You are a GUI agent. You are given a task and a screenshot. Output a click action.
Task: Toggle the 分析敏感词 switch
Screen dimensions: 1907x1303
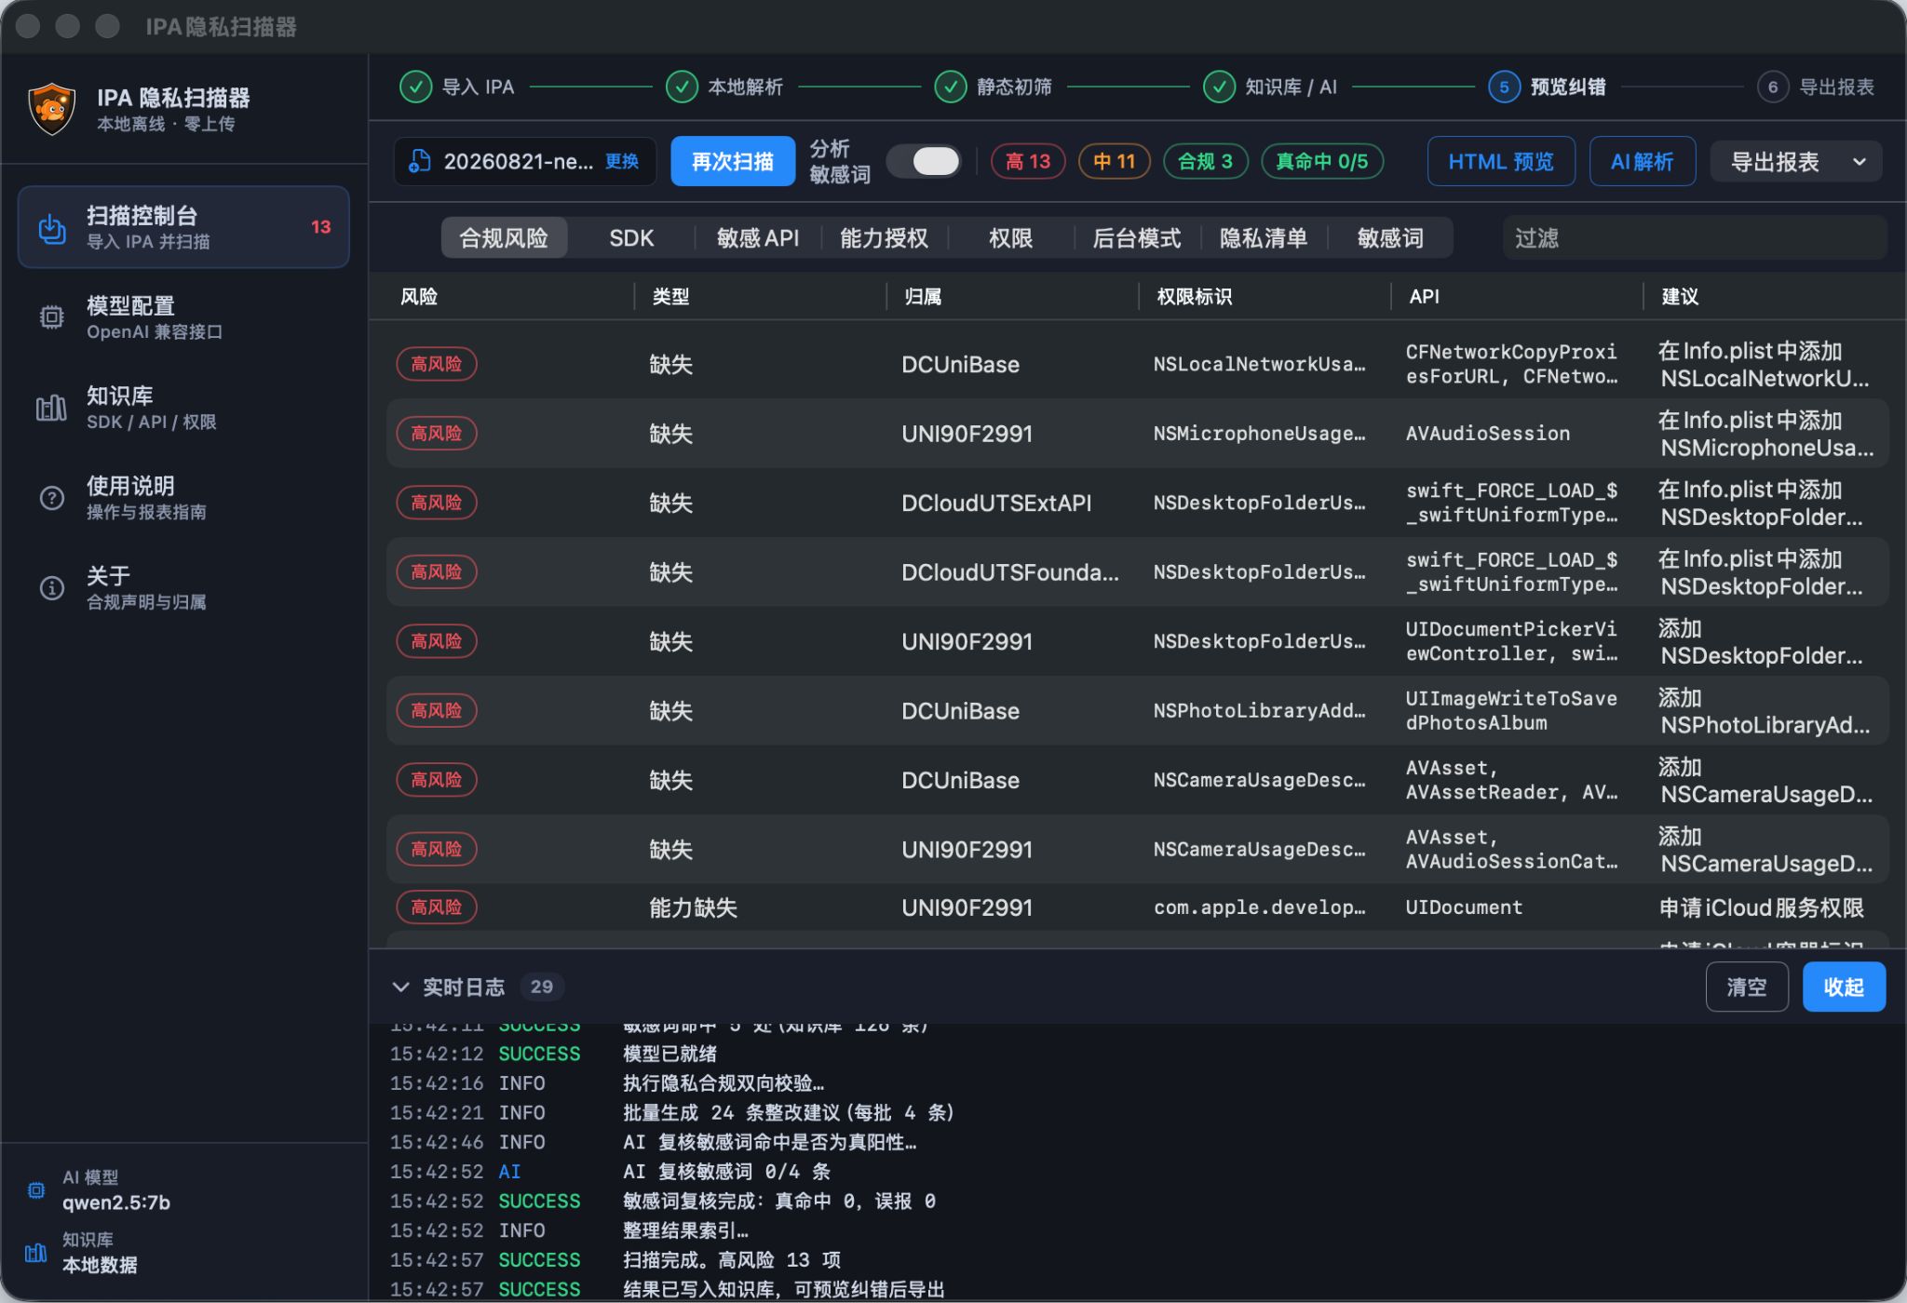pyautogui.click(x=923, y=161)
